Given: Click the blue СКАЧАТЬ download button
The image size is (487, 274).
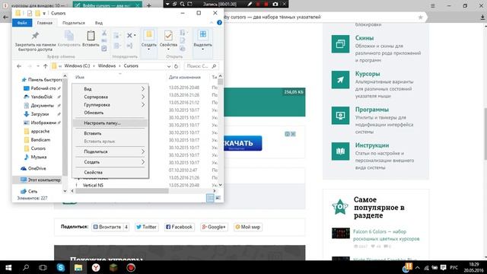Looking at the screenshot, I should coord(243,143).
